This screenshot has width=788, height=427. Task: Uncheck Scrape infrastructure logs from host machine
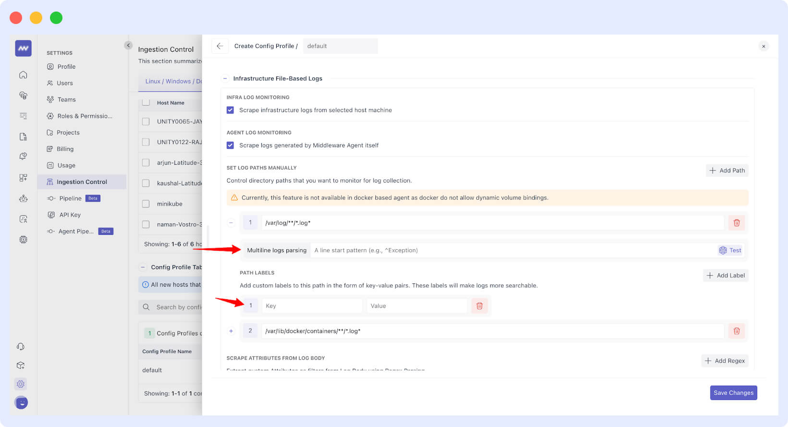tap(230, 110)
